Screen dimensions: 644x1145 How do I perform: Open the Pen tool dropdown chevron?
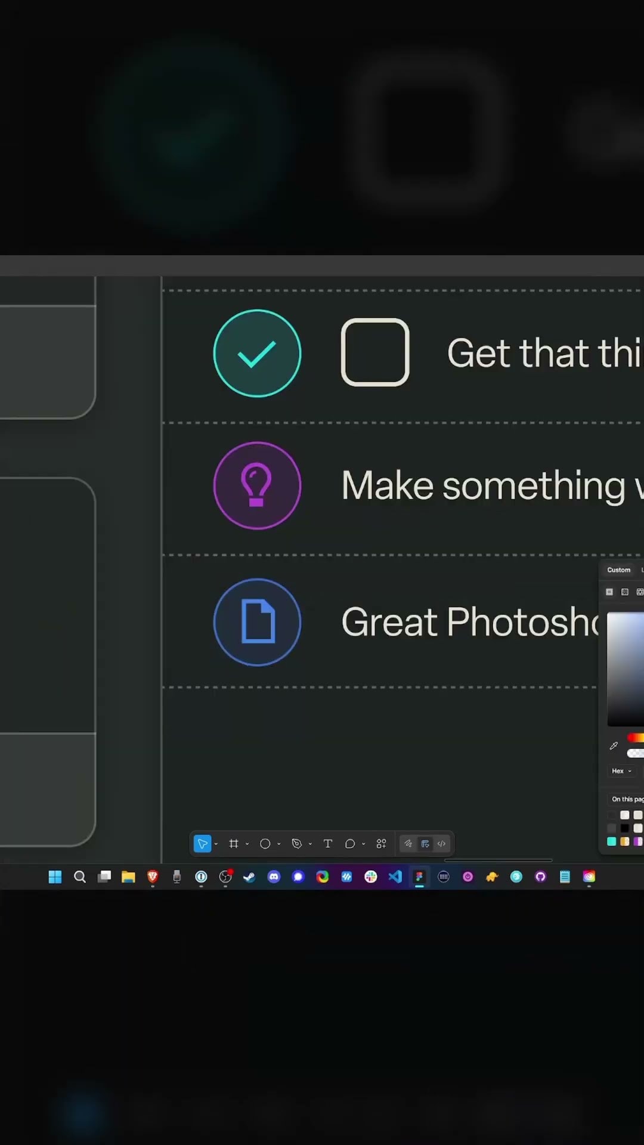pyautogui.click(x=310, y=844)
